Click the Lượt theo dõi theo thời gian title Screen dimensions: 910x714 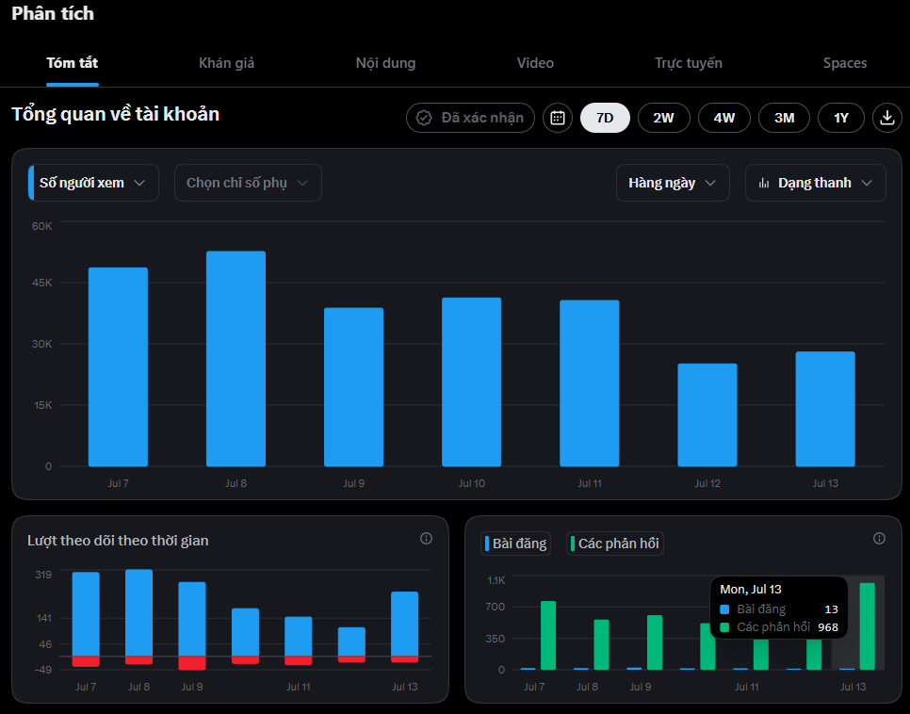(118, 541)
